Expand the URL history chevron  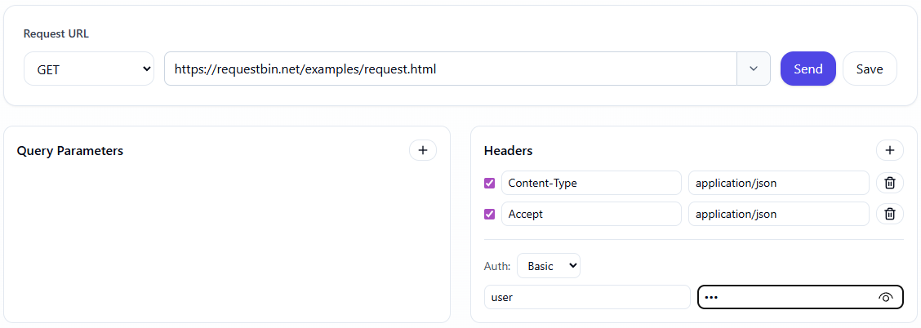(753, 69)
